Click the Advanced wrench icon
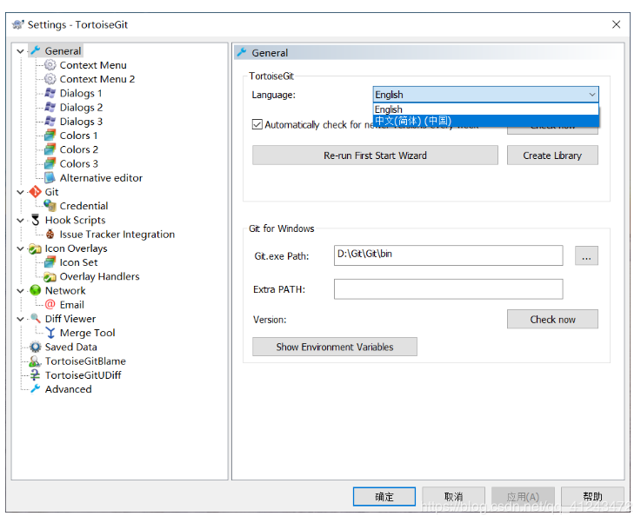 (x=36, y=388)
